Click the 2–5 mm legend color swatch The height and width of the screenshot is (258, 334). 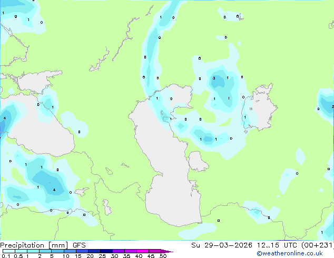[45, 251]
